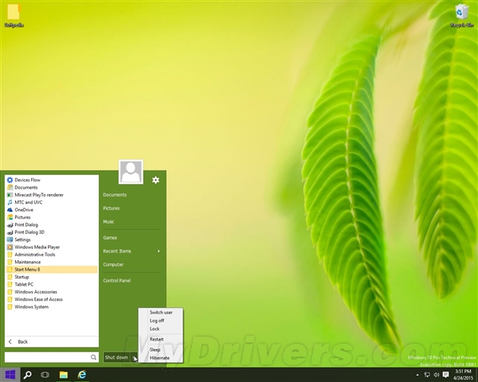Launch Internet Explorer from the taskbar

click(82, 375)
